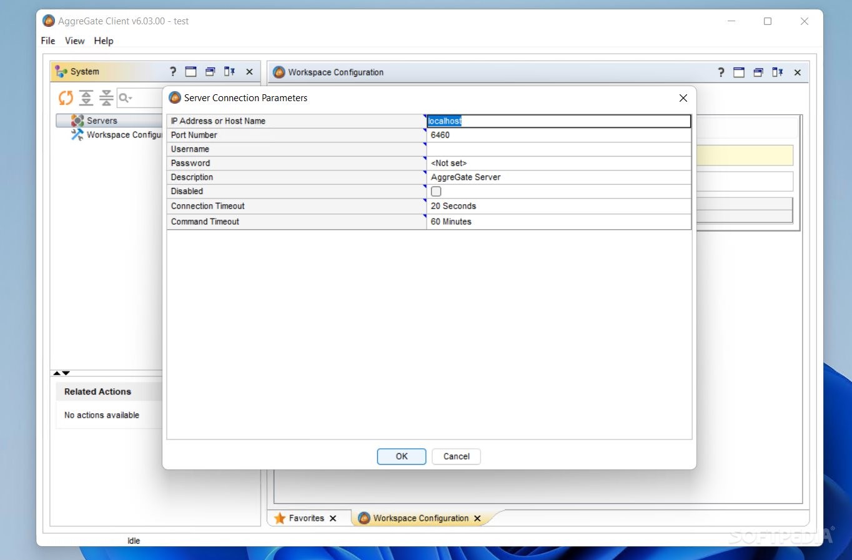
Task: Click the refresh tree icon in System panel
Action: pyautogui.click(x=66, y=98)
